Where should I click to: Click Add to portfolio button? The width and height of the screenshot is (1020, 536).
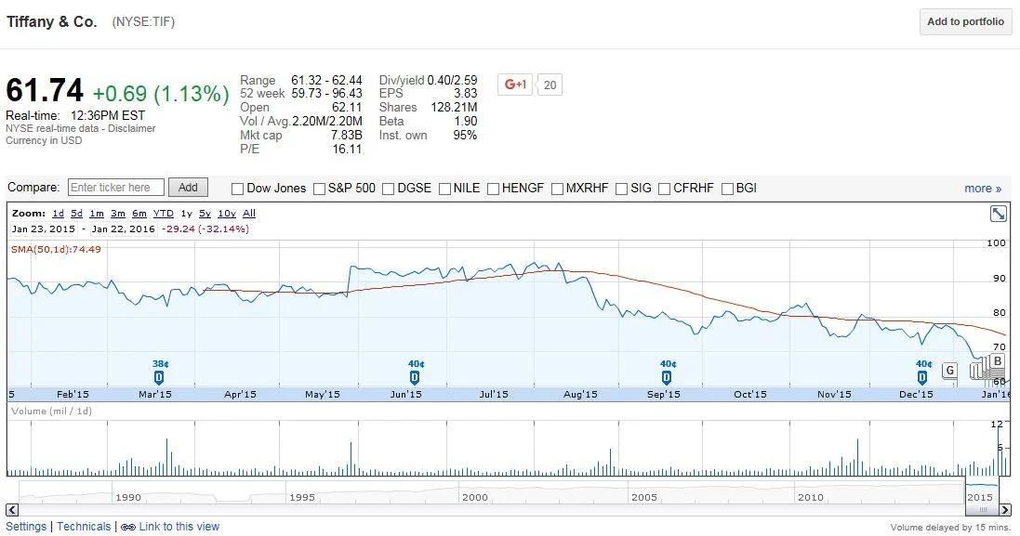pos(965,21)
